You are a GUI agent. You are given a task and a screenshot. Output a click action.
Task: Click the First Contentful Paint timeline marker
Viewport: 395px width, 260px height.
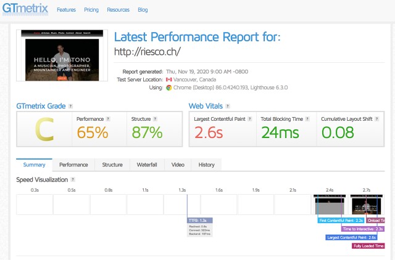pyautogui.click(x=340, y=220)
